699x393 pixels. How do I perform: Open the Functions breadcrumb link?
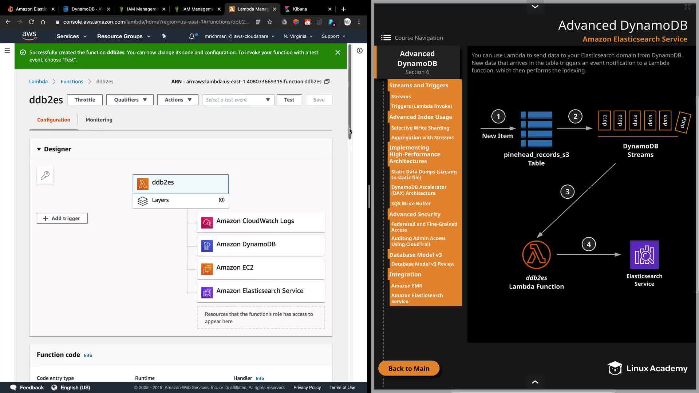point(72,82)
